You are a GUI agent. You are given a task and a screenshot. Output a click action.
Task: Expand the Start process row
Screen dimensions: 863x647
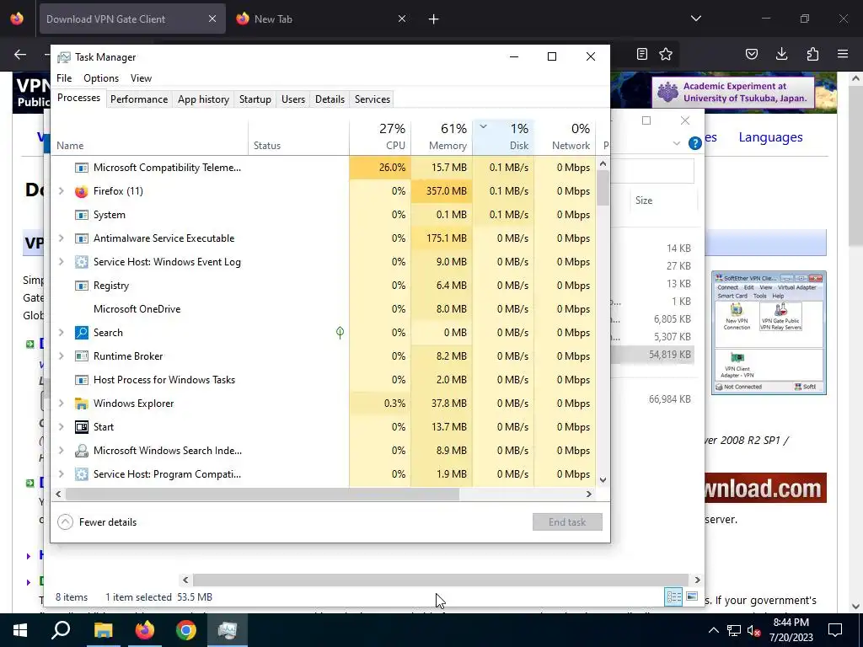tap(61, 427)
